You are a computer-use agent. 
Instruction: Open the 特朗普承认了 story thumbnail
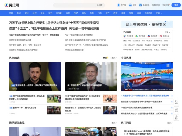(110, 110)
